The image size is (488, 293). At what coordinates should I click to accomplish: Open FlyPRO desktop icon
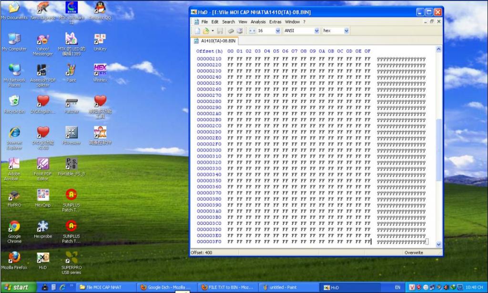coord(14,198)
